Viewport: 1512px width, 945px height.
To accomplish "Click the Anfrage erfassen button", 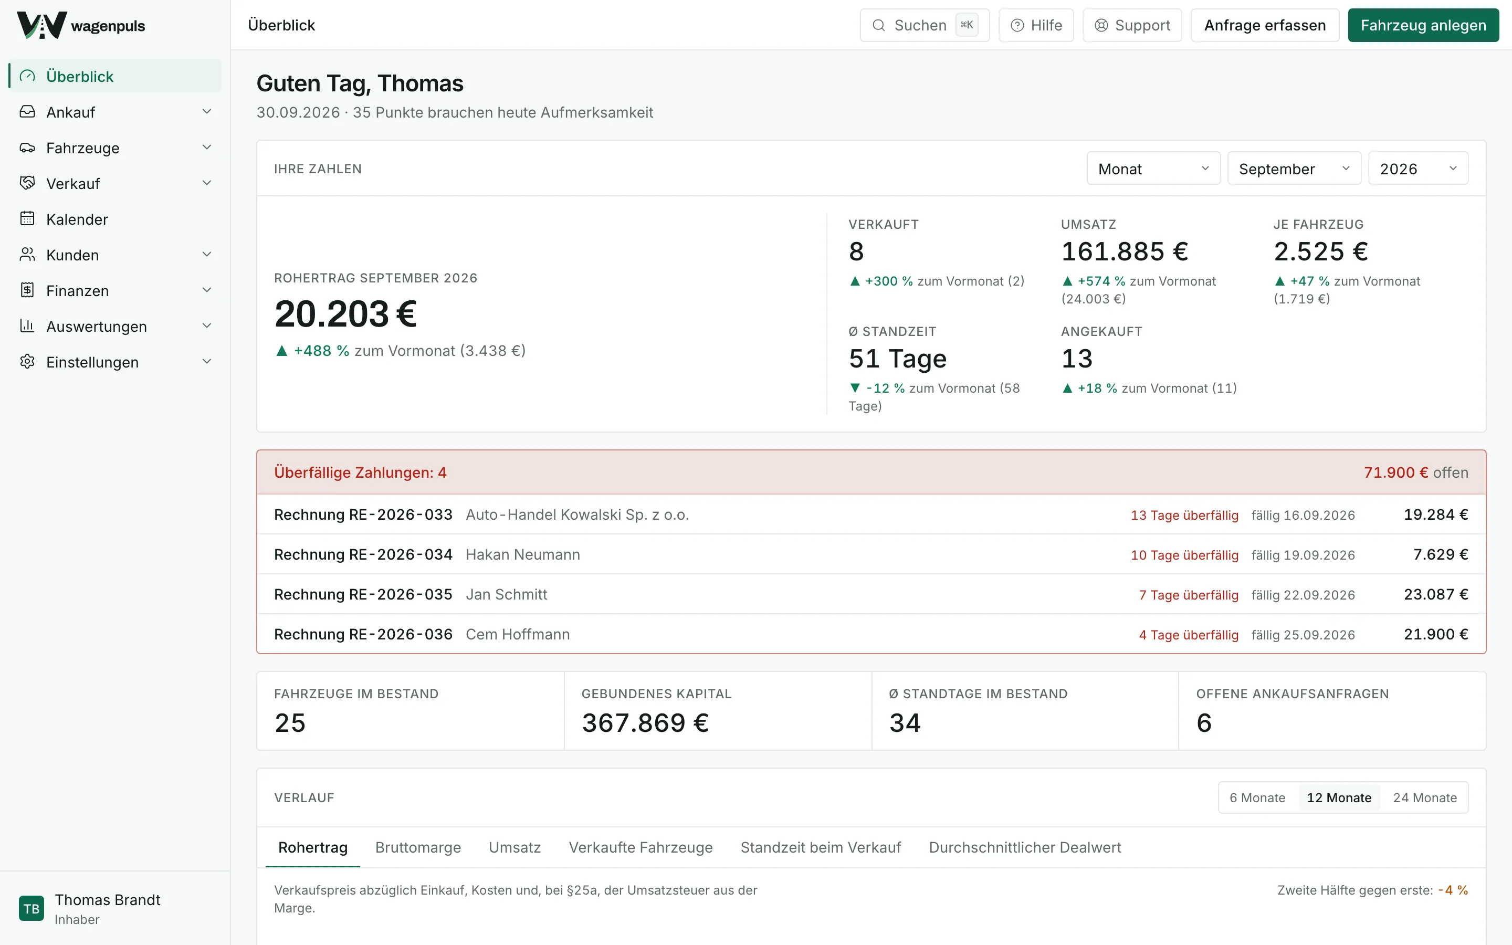I will pos(1265,25).
